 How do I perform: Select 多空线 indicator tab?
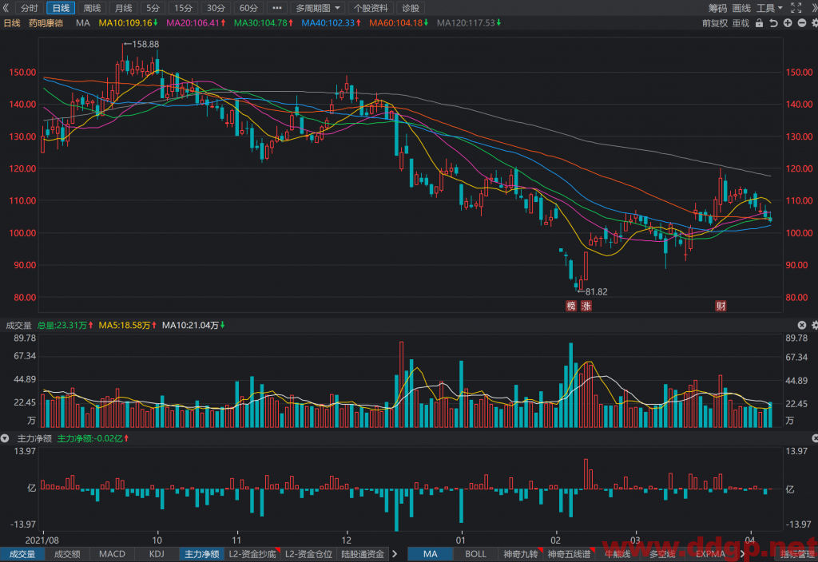pos(662,554)
